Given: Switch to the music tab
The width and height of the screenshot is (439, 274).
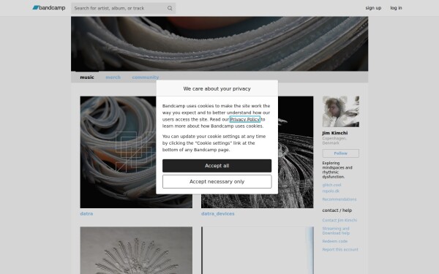Looking at the screenshot, I should point(87,77).
